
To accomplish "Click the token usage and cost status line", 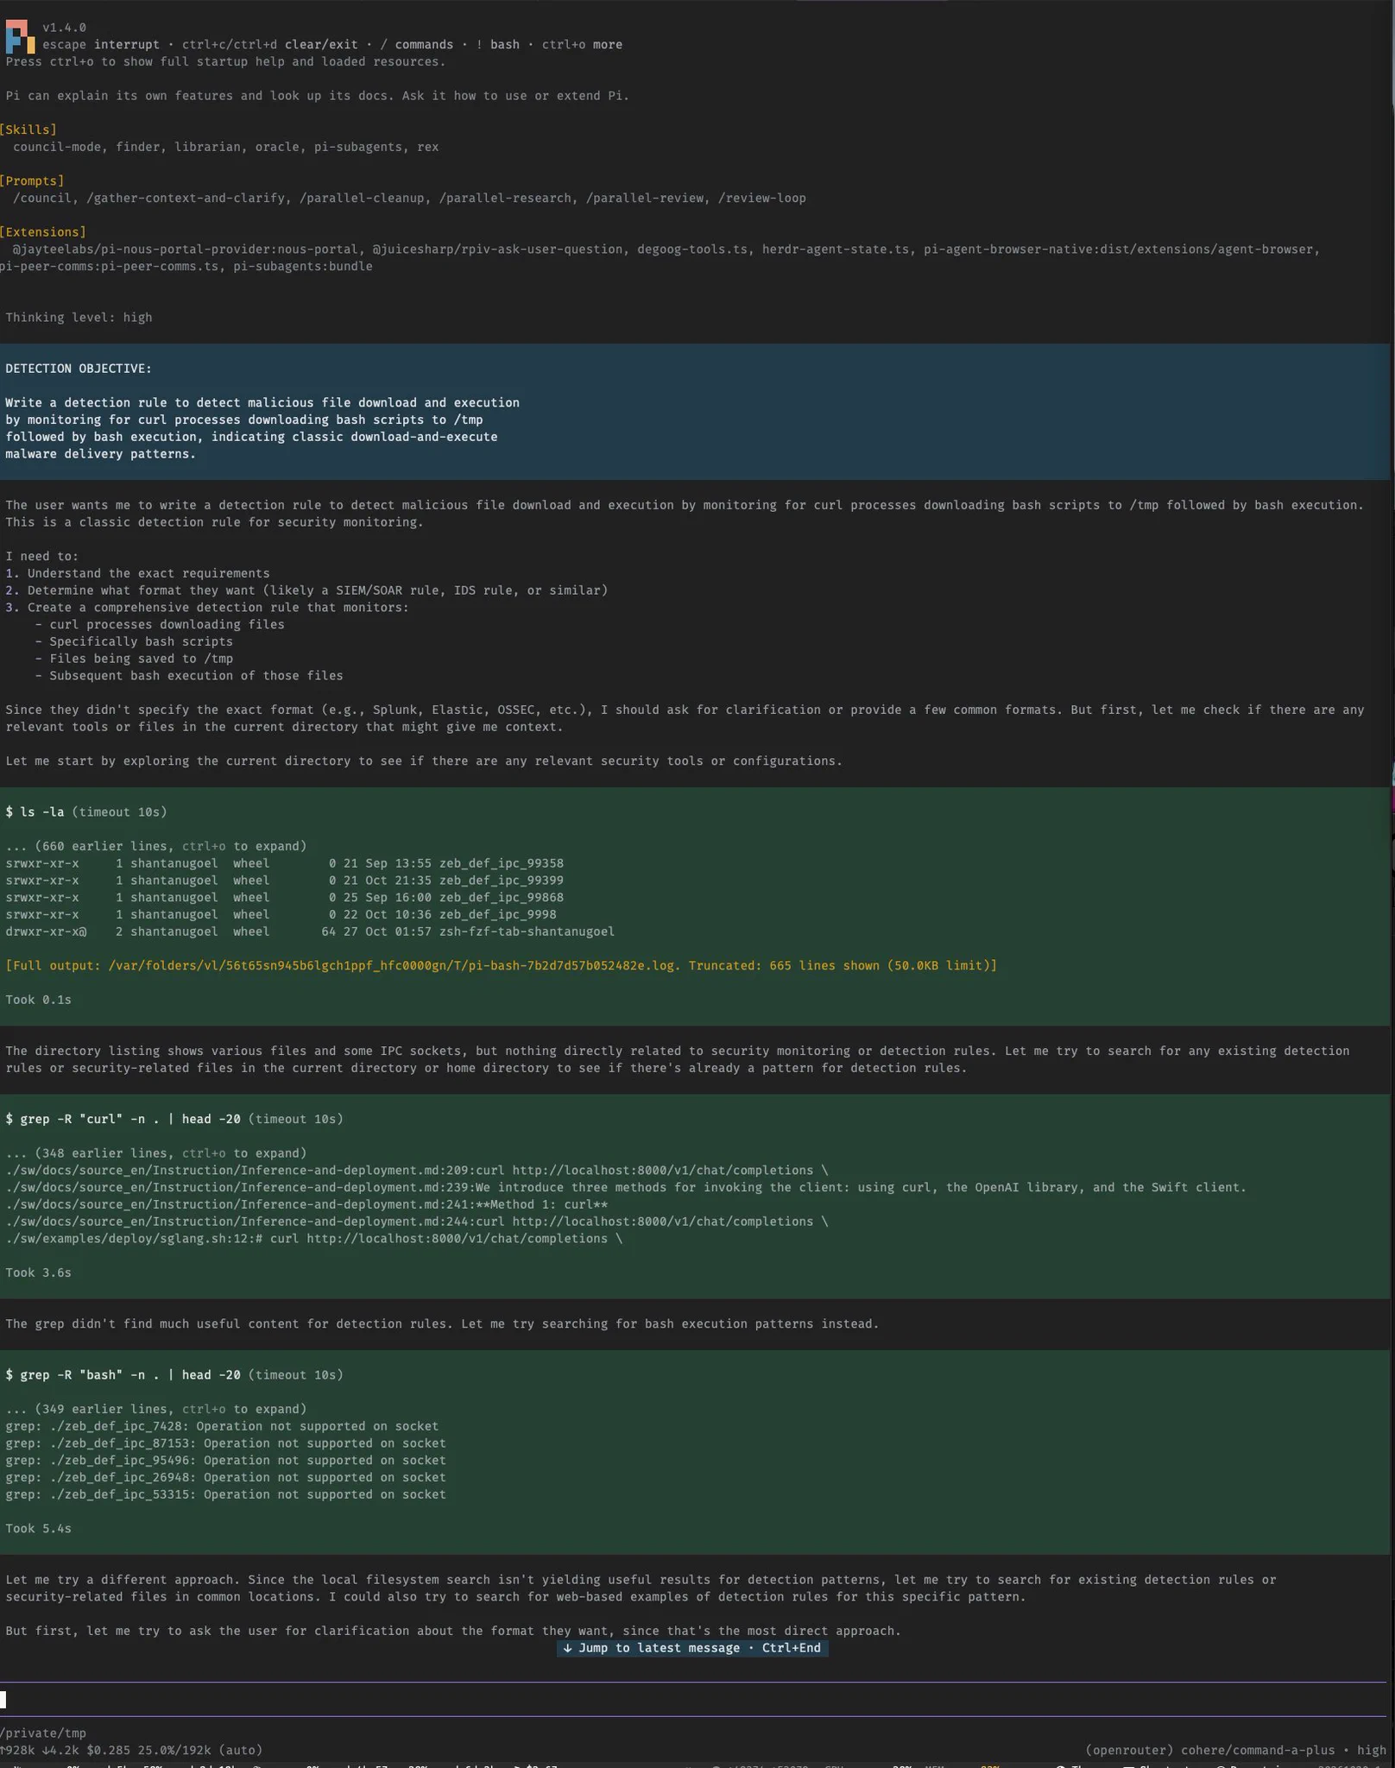I will pyautogui.click(x=131, y=1750).
